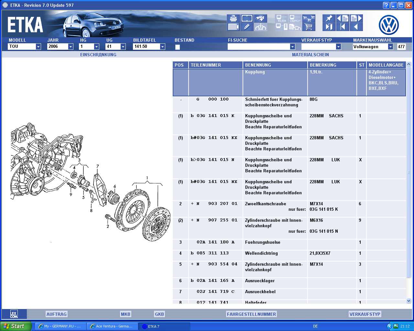Screen dimensions: 414x331
Task: Click the pushpin icon
Action: coord(329,18)
